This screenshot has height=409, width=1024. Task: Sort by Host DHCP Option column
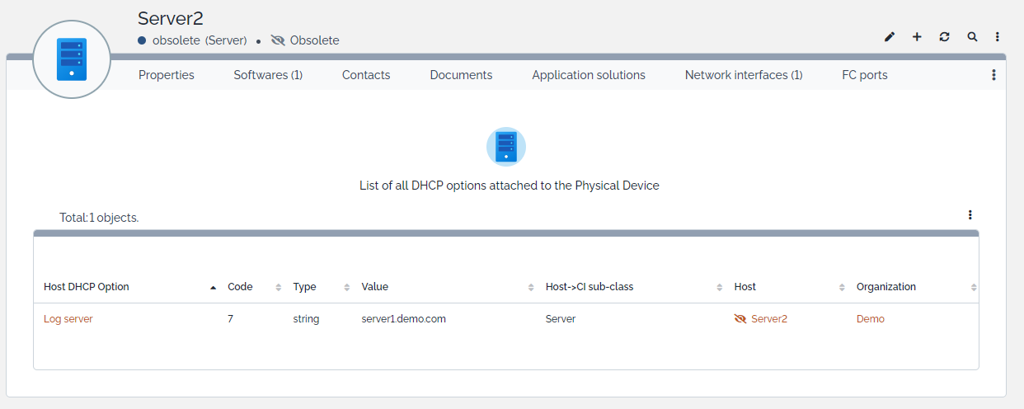[x=87, y=287]
